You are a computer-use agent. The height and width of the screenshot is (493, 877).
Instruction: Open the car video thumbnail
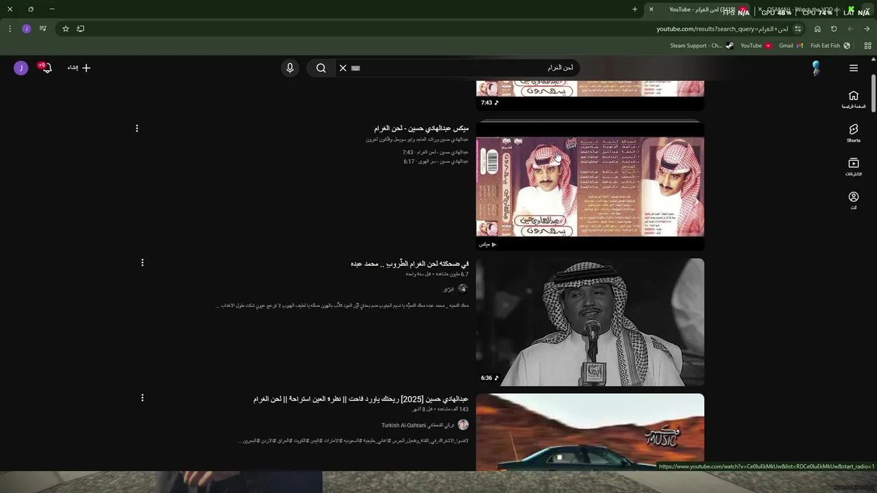coord(590,432)
